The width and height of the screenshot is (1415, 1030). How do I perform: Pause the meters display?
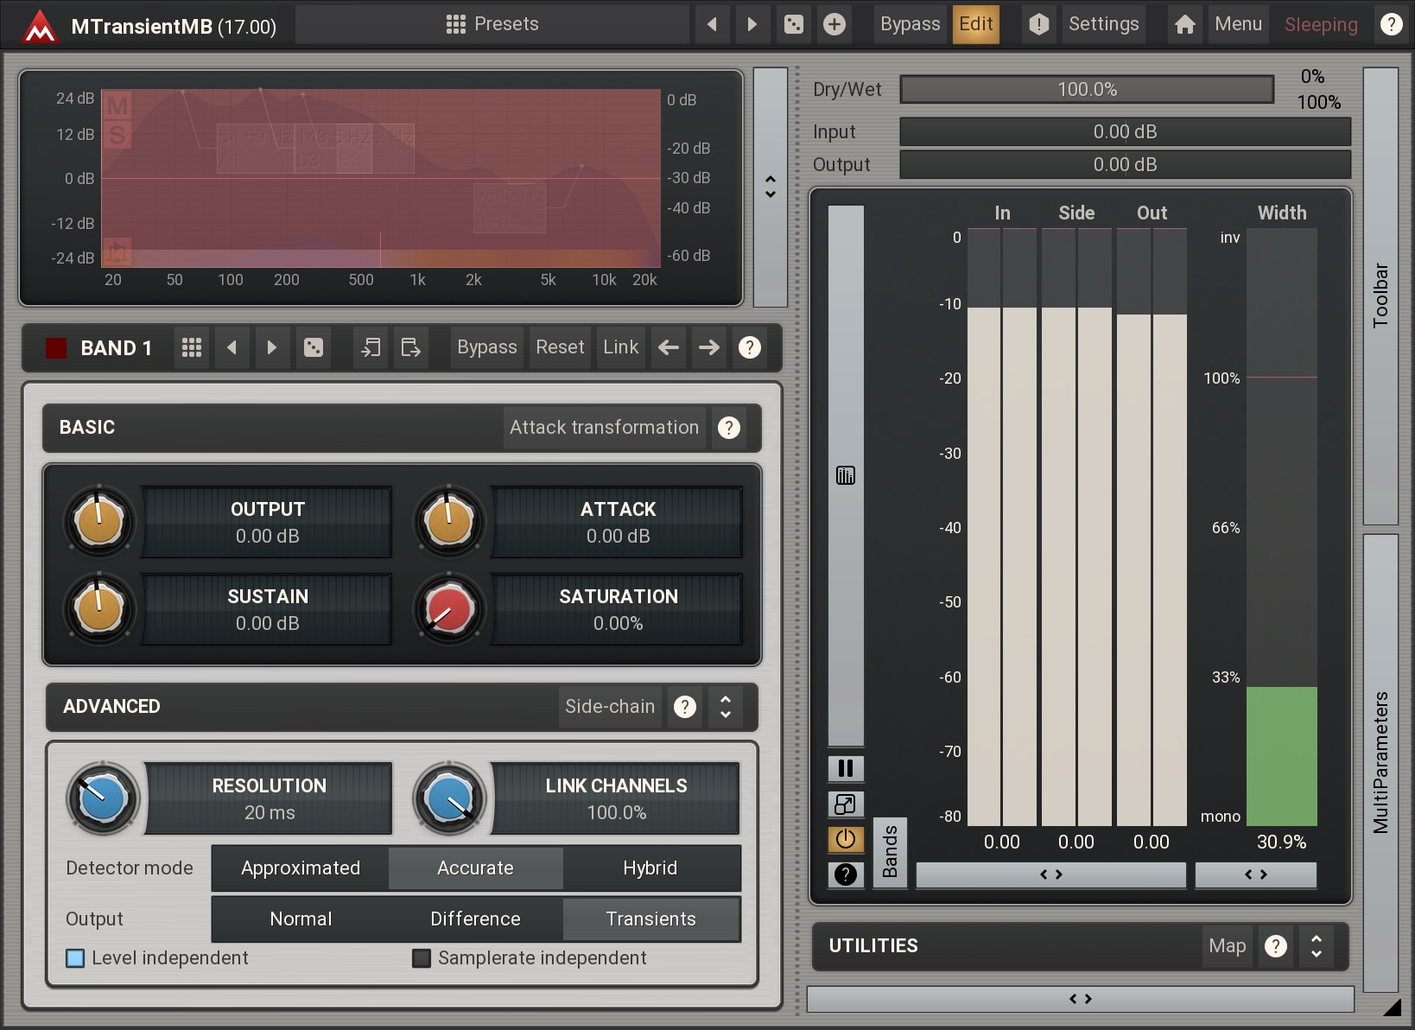pos(846,768)
